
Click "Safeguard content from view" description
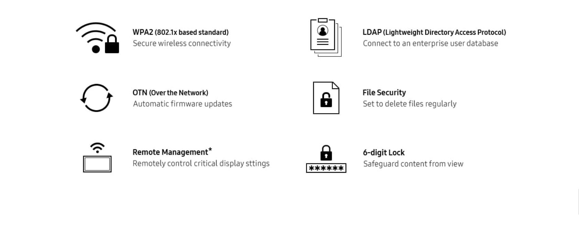click(413, 164)
